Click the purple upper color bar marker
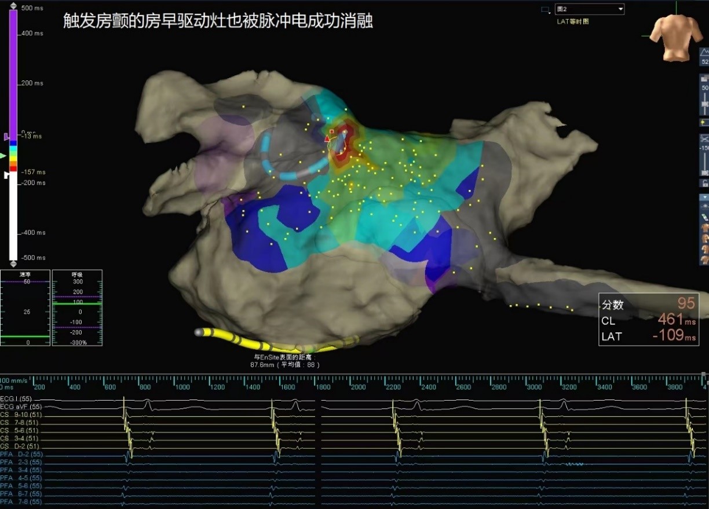The height and width of the screenshot is (509, 709). point(6,137)
